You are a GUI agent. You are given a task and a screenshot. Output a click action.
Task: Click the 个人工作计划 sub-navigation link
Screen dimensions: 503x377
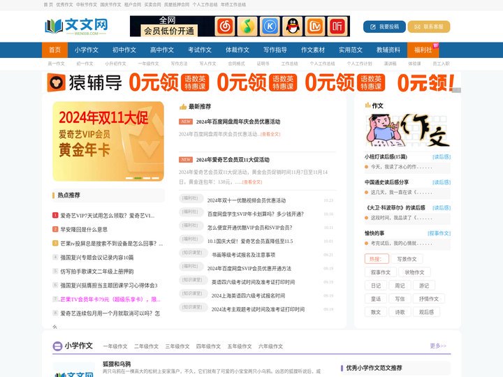[x=359, y=64]
